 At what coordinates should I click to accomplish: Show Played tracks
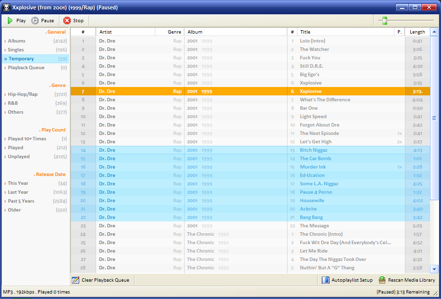pyautogui.click(x=36, y=148)
